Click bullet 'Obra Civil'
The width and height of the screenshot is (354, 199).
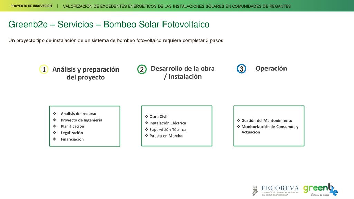(158, 117)
